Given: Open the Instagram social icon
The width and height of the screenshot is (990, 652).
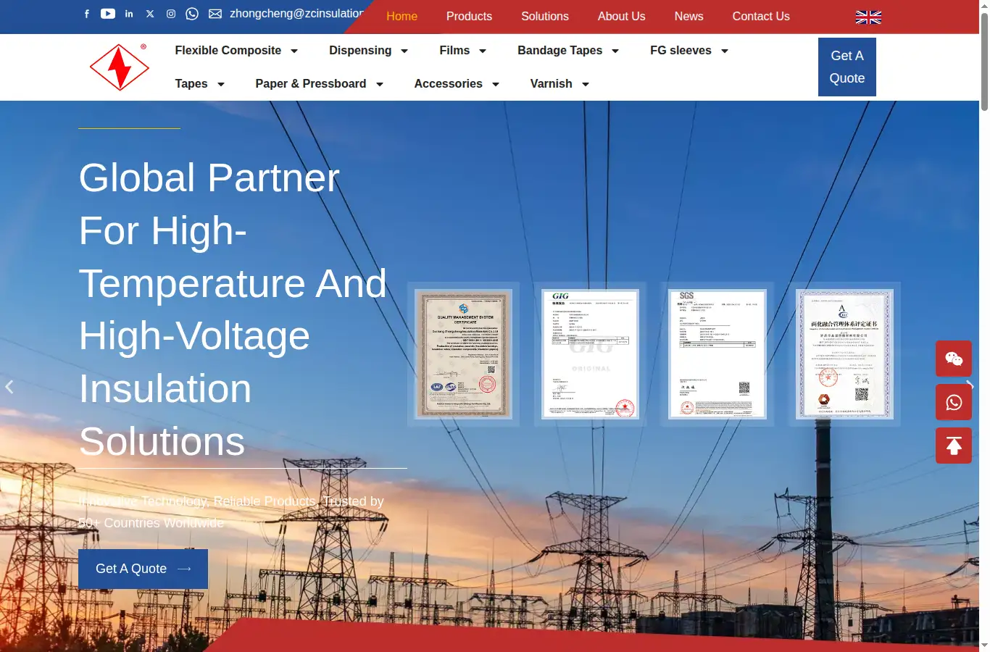Looking at the screenshot, I should [x=171, y=14].
